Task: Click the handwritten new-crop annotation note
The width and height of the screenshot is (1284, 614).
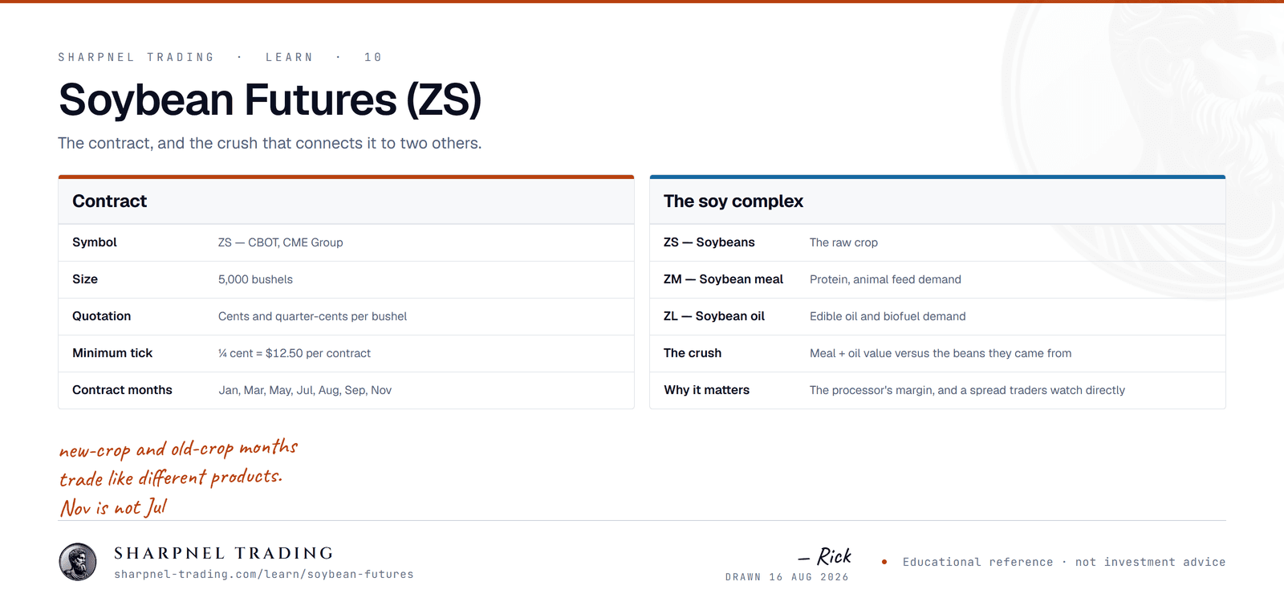Action: coord(178,478)
